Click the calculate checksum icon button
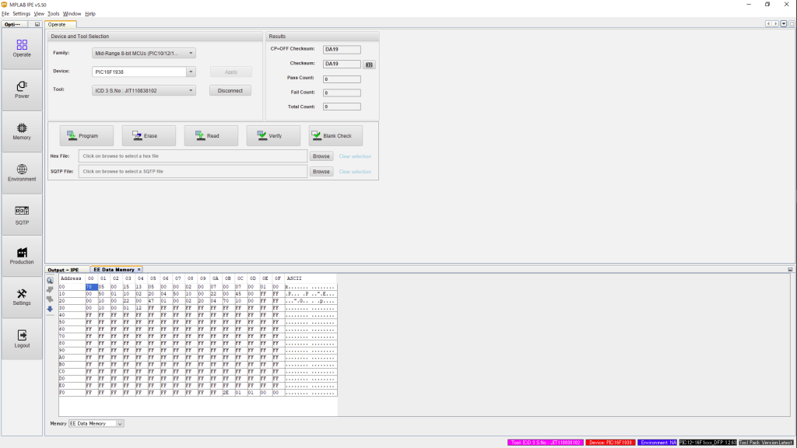 (370, 65)
